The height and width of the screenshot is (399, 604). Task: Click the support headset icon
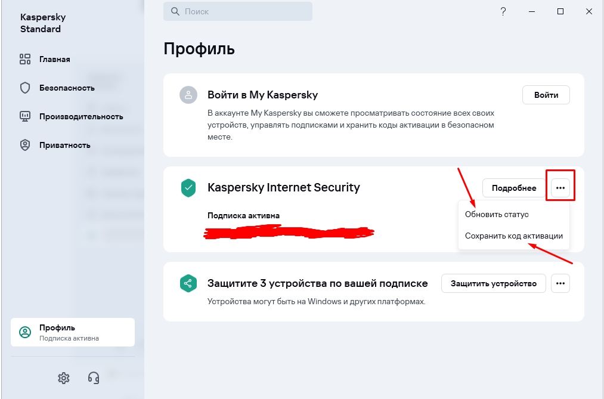click(x=93, y=378)
